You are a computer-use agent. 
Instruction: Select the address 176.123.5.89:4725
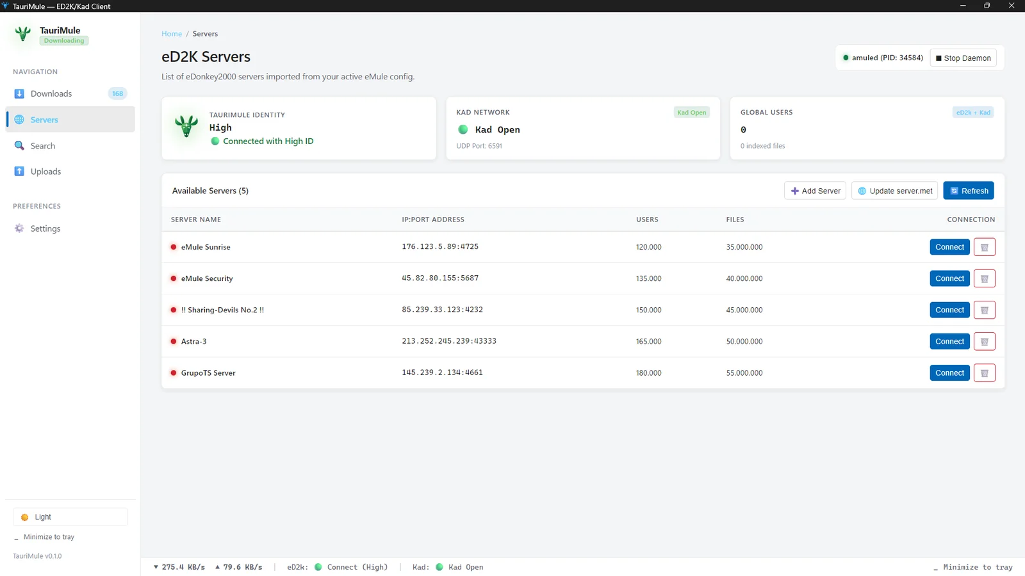pyautogui.click(x=440, y=246)
